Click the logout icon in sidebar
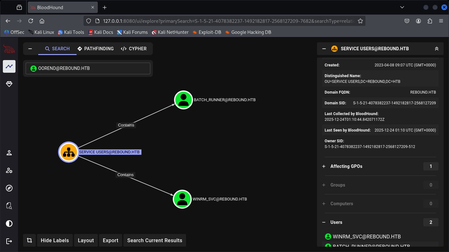The image size is (449, 252). coord(9,241)
